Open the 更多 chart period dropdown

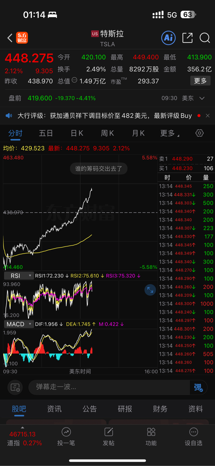[170, 133]
